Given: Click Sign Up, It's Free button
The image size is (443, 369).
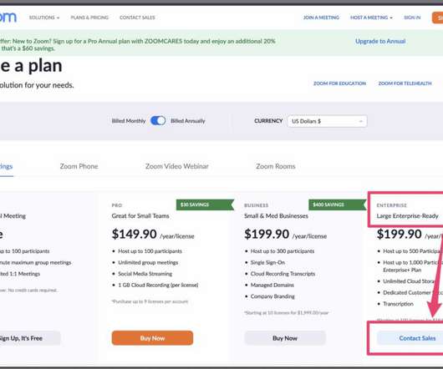Looking at the screenshot, I should pyautogui.click(x=29, y=338).
